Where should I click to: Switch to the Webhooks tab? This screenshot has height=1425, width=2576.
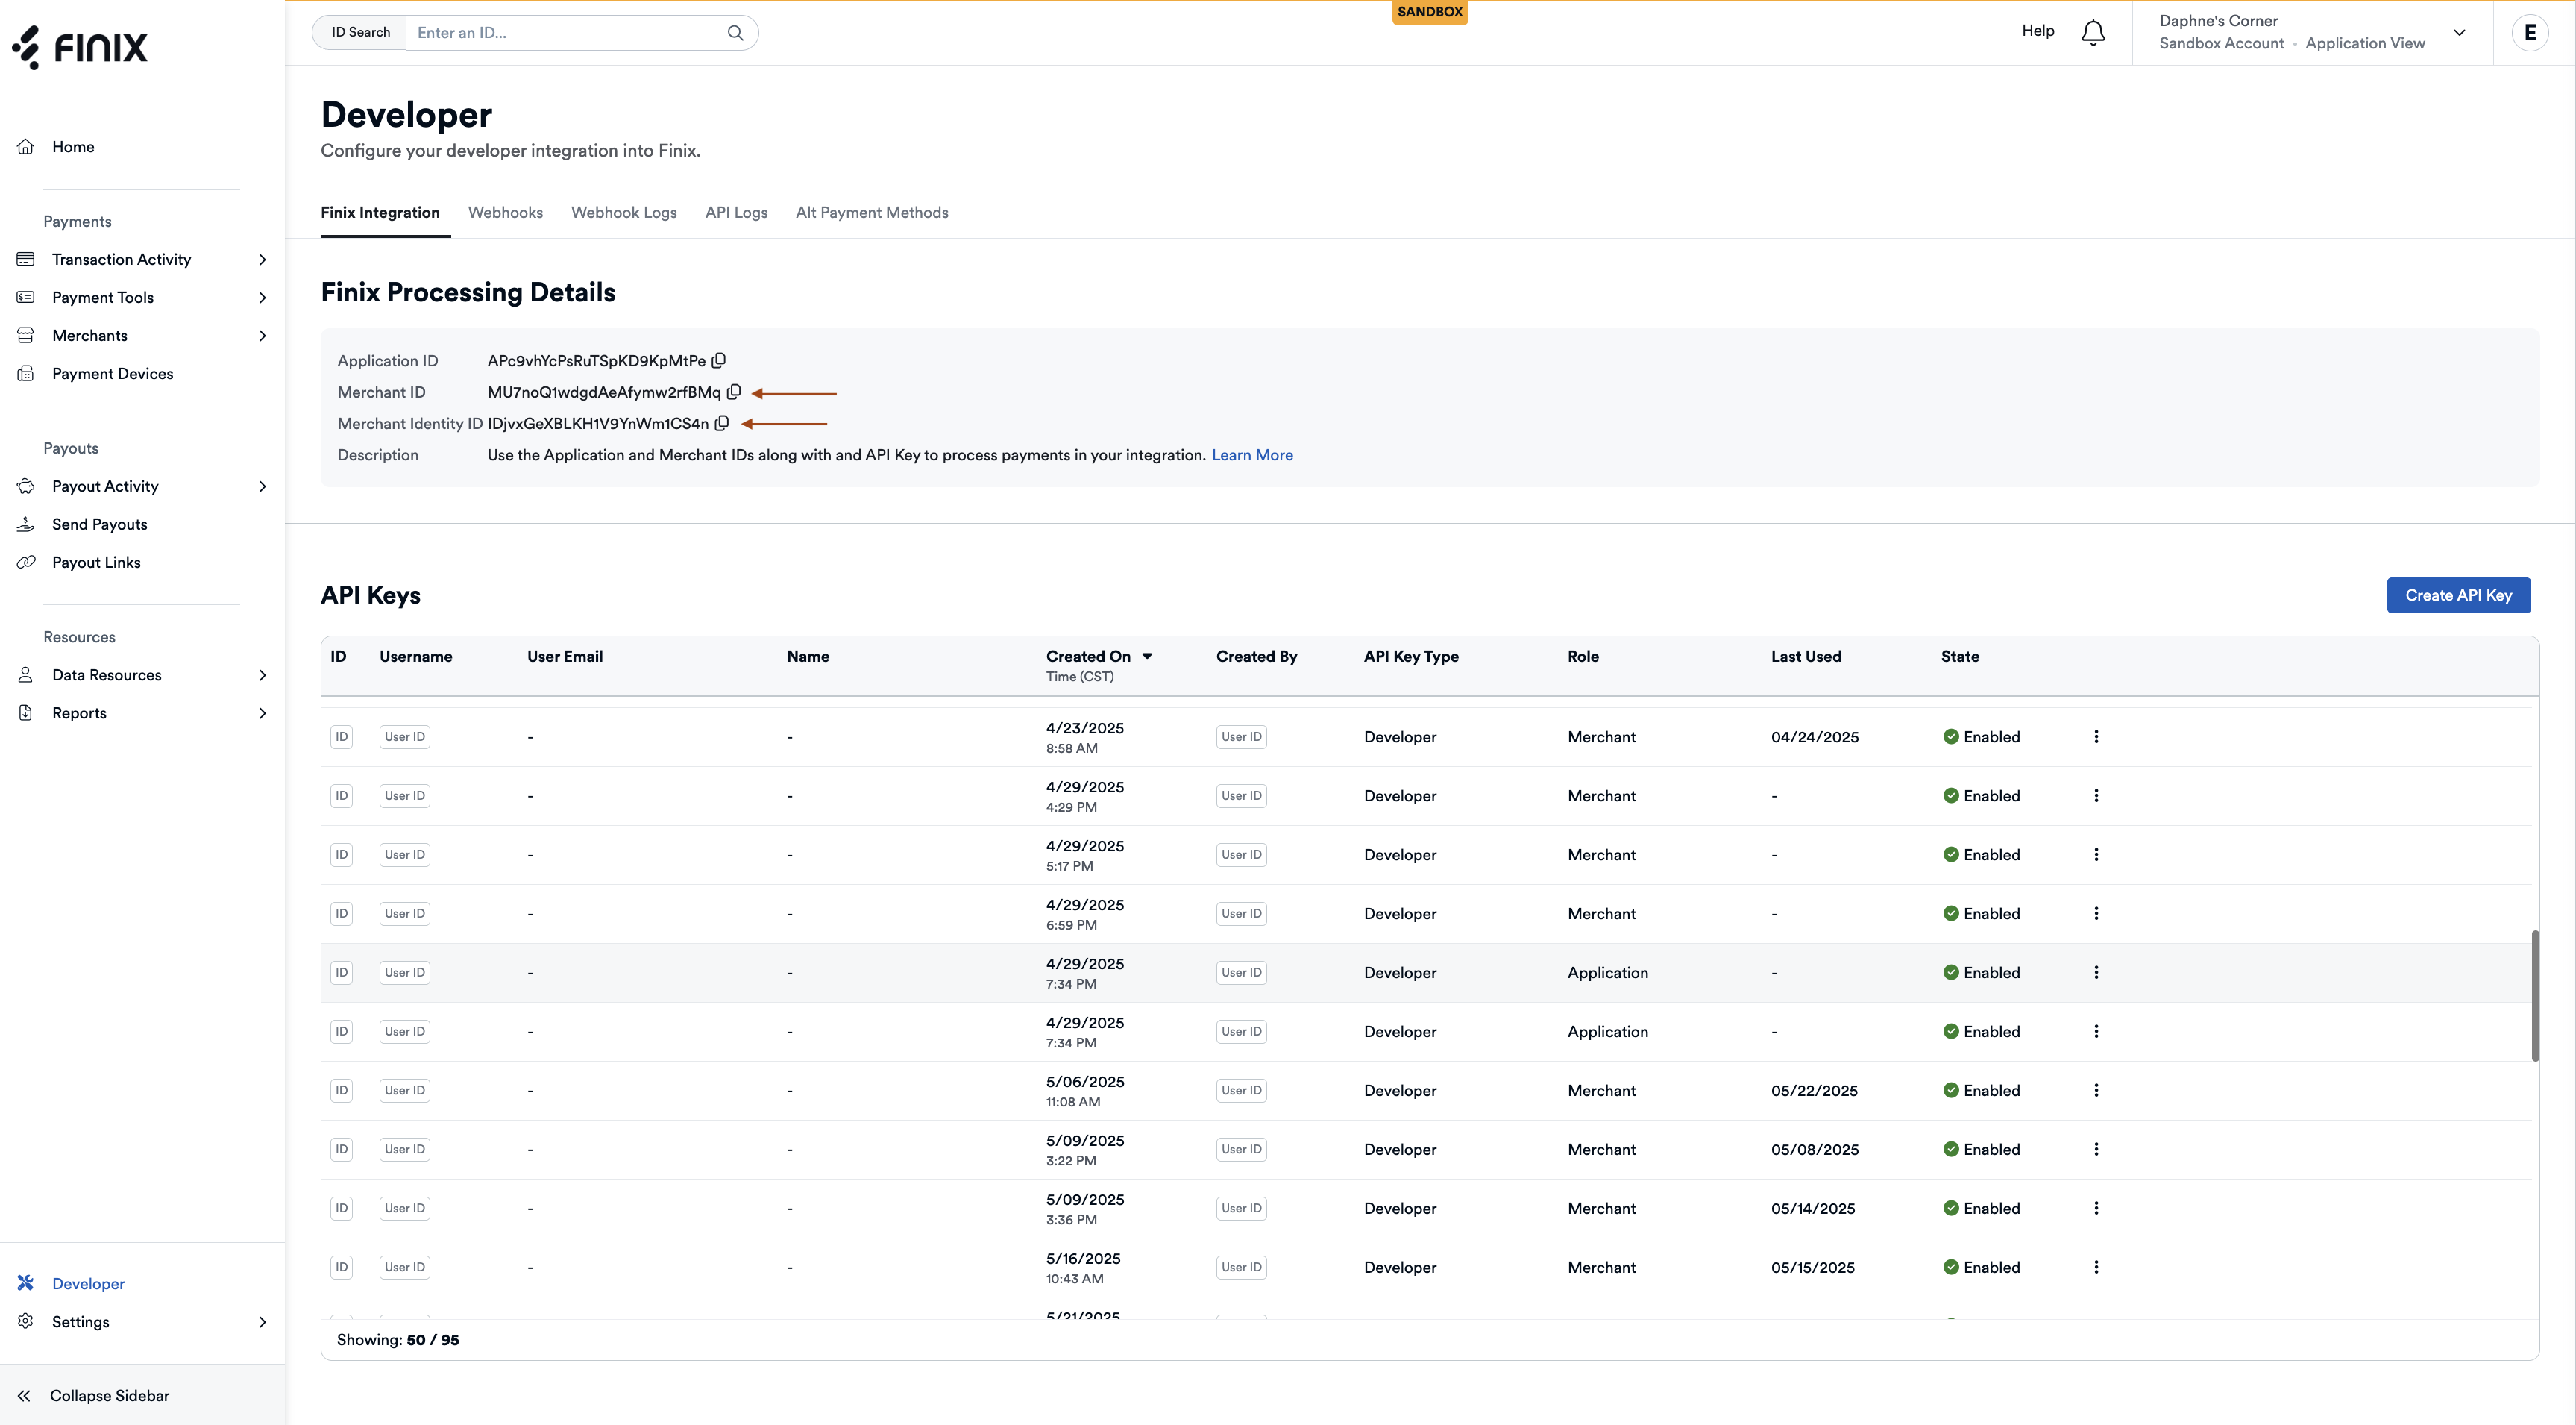click(x=505, y=212)
